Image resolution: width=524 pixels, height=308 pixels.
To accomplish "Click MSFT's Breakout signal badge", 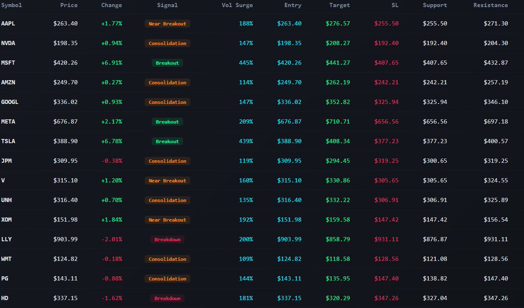I will coord(167,63).
